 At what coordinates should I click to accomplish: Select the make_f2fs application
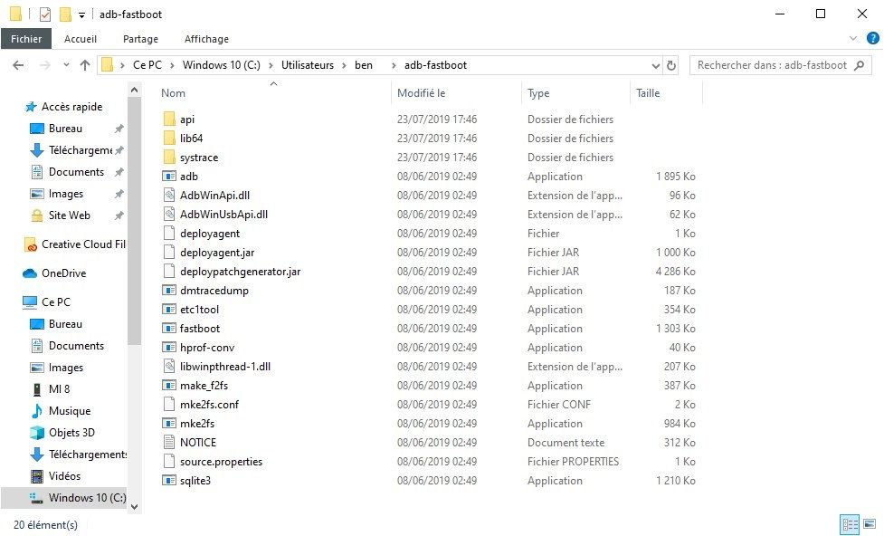(x=204, y=386)
